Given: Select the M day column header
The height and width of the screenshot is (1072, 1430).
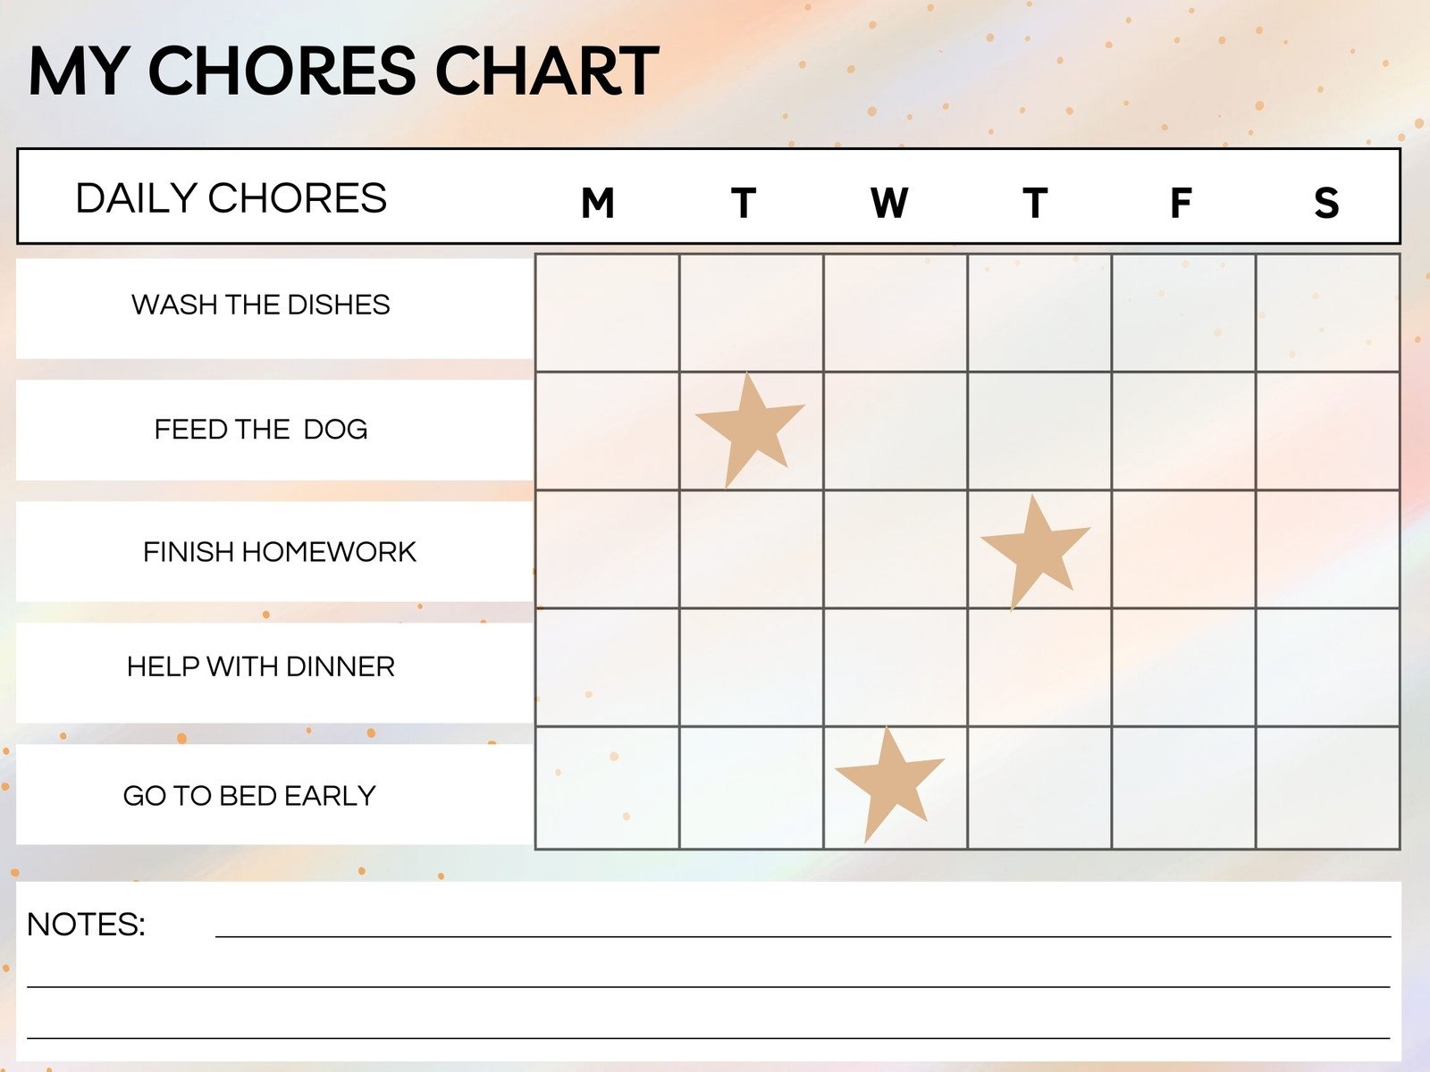Looking at the screenshot, I should (x=598, y=203).
